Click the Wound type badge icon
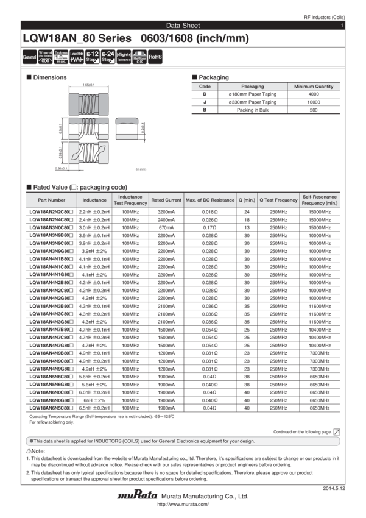Screen dimensions: 366x518 coord(45,57)
